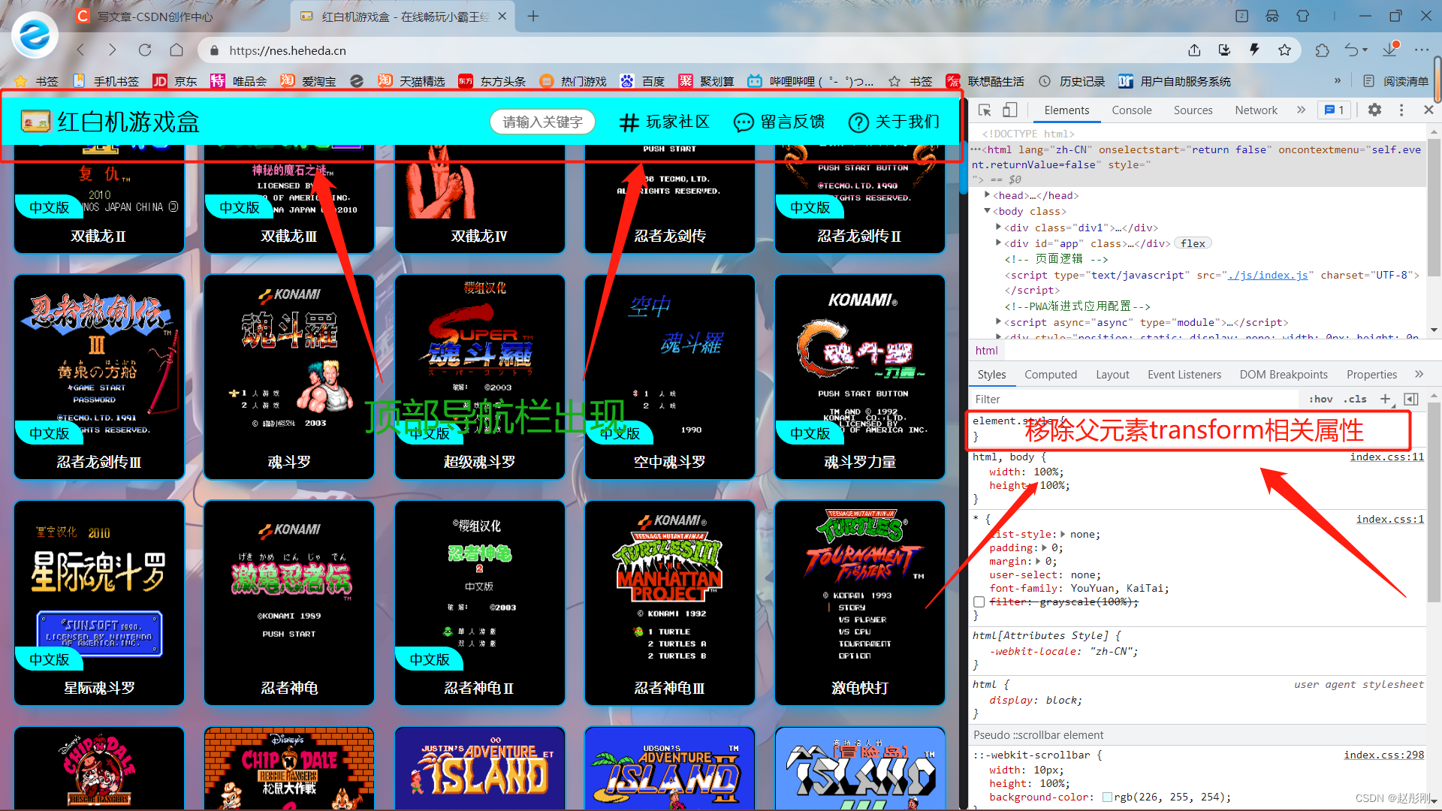Click the 红白机游戏盒 site logo
The image size is (1442, 811).
click(x=110, y=122)
